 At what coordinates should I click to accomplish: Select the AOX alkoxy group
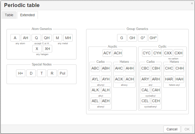[119, 79]
